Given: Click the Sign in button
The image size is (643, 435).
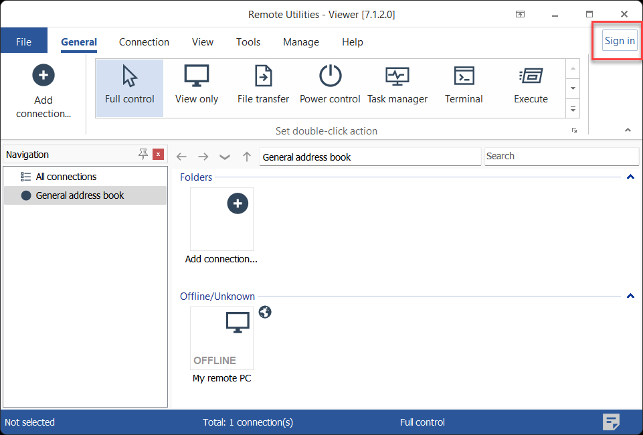Looking at the screenshot, I should [620, 41].
